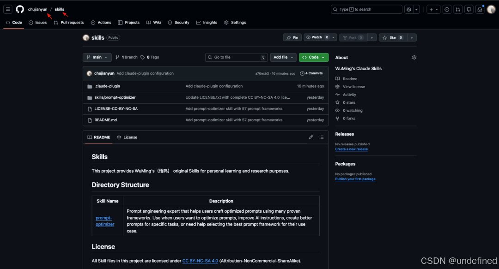Click View license in About
The image size is (499, 269).
tap(350, 87)
